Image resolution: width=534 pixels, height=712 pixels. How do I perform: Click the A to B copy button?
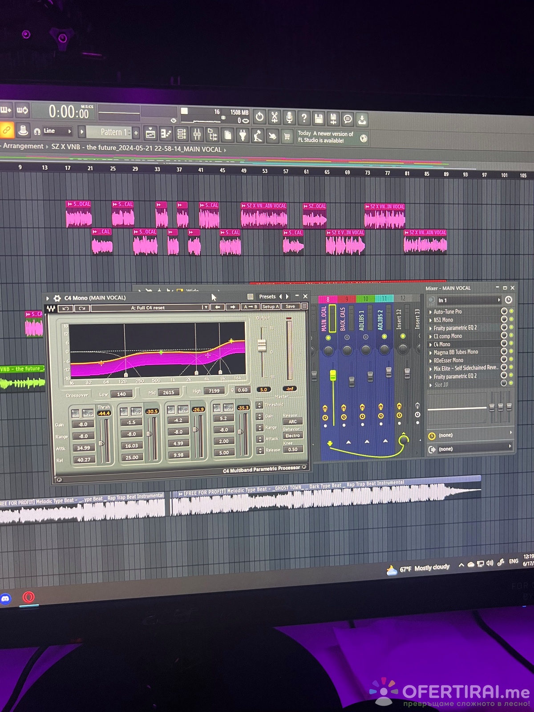(251, 307)
